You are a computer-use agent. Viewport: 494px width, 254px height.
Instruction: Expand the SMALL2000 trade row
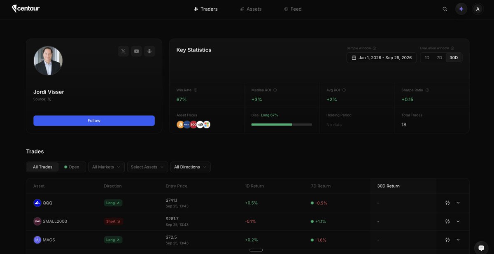(458, 221)
